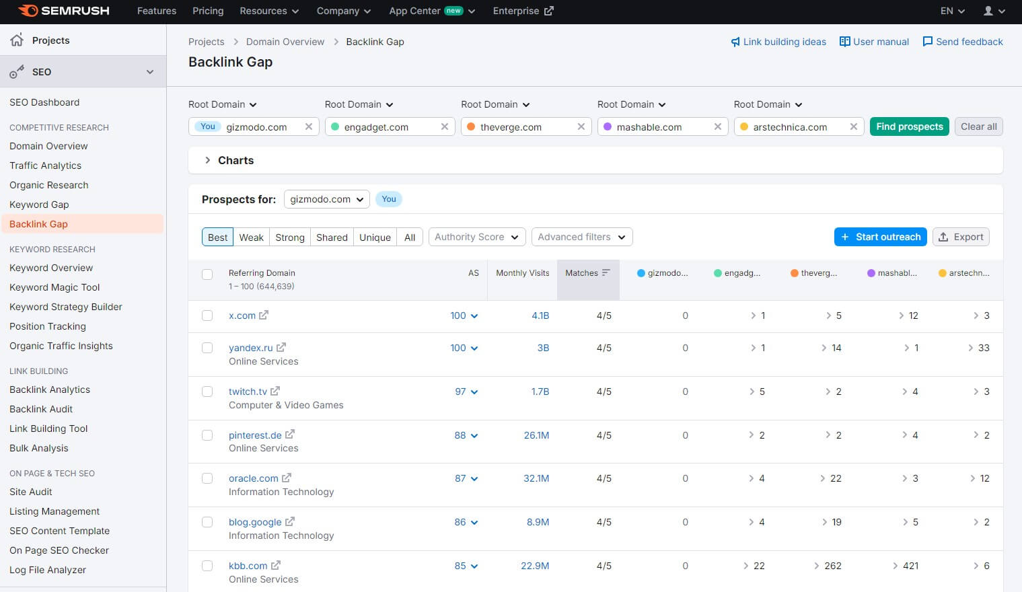Click the mashable.com purple color dot
Viewport: 1022px width, 592px height.
click(x=608, y=126)
